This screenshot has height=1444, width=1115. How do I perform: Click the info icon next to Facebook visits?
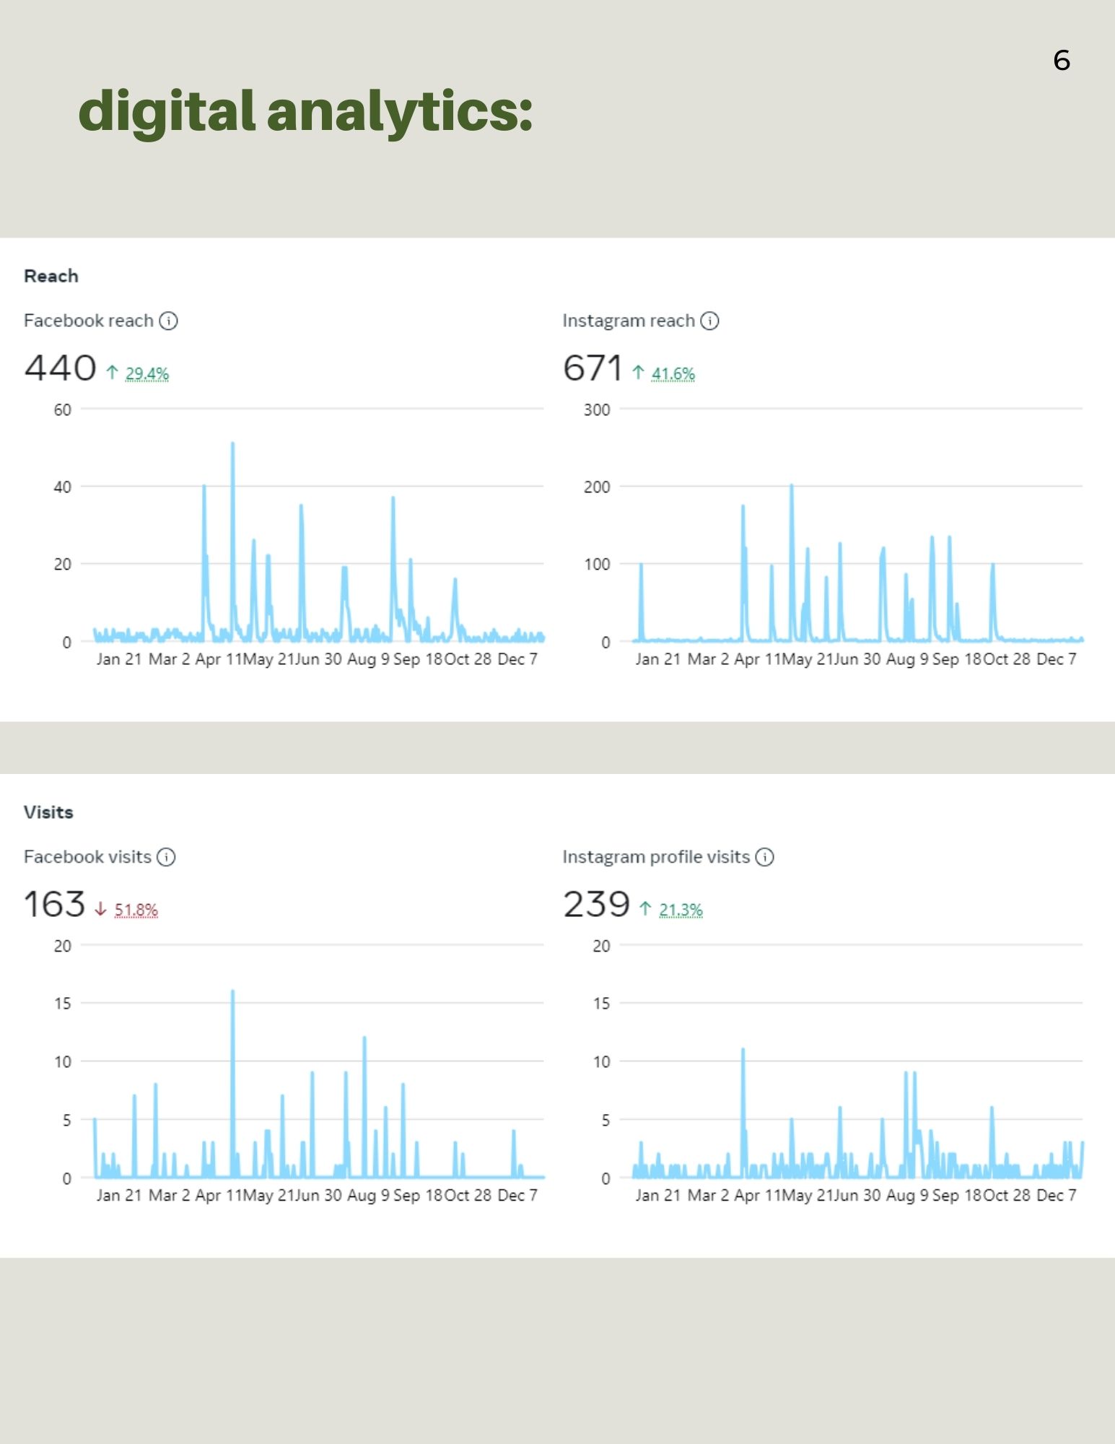(166, 857)
